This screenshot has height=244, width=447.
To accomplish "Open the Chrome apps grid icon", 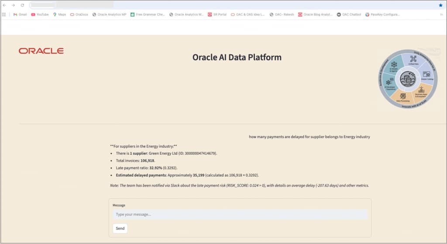I will pos(4,14).
